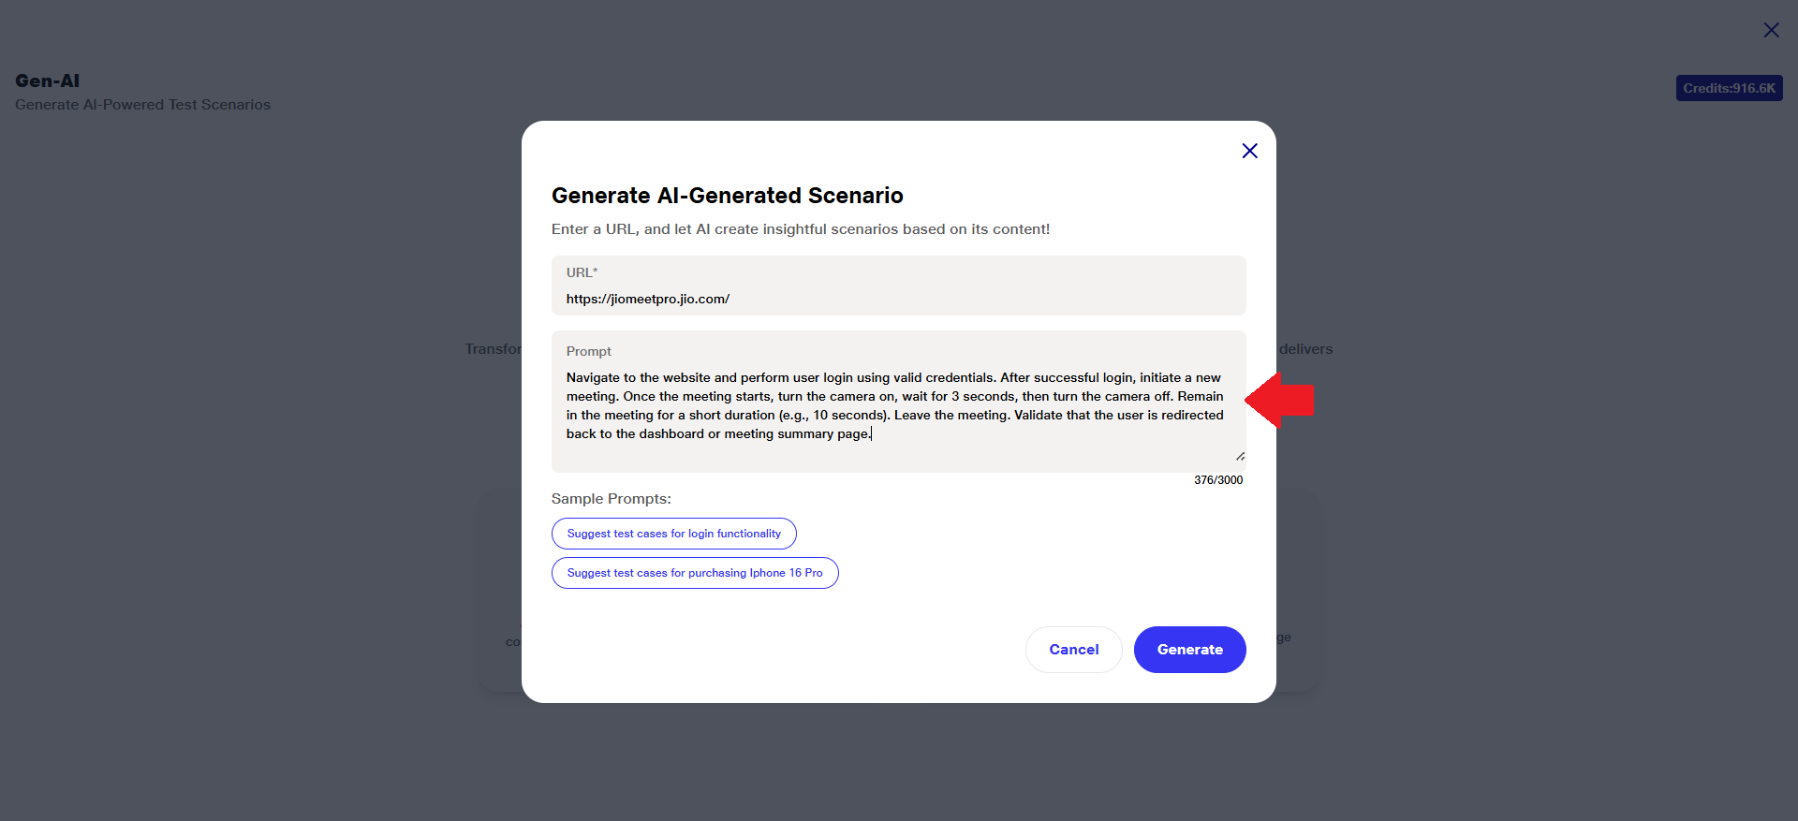Click the Prompt textarea resize handle

pos(1240,456)
